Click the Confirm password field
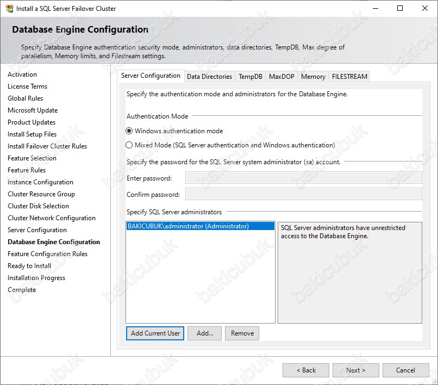The width and height of the screenshot is (438, 385). point(304,194)
